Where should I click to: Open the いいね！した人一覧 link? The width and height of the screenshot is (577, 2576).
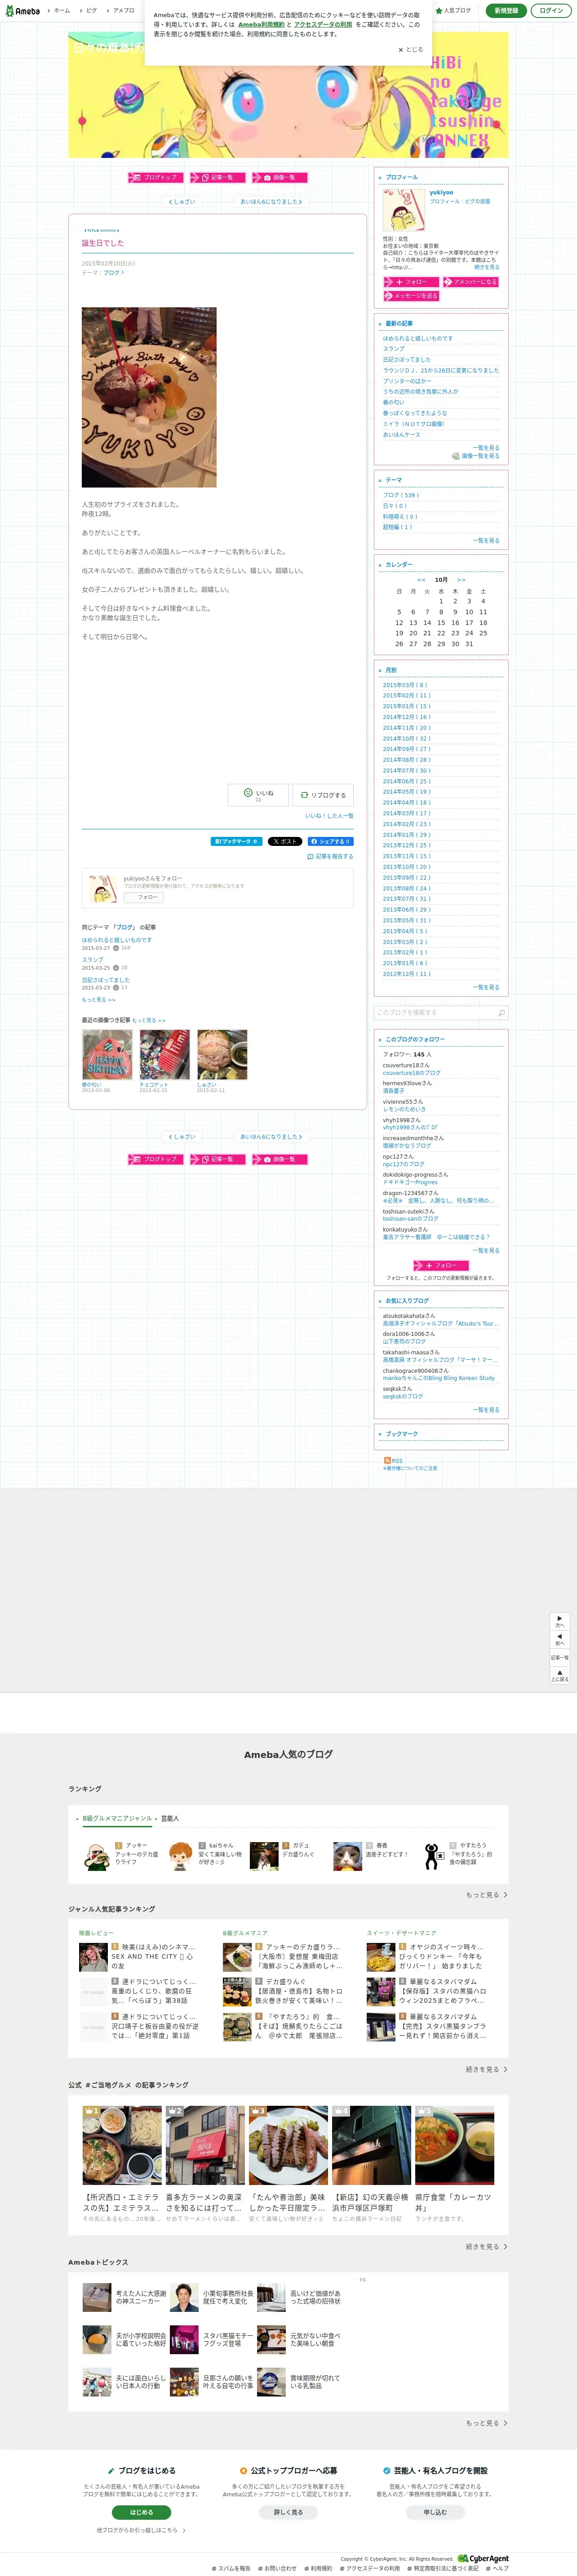coord(329,816)
